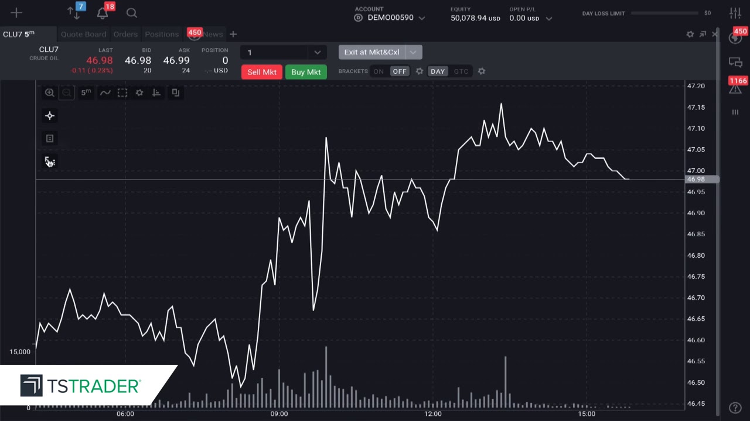Expand the account DEMO00590 dropdown
This screenshot has width=750, height=421.
tap(421, 18)
